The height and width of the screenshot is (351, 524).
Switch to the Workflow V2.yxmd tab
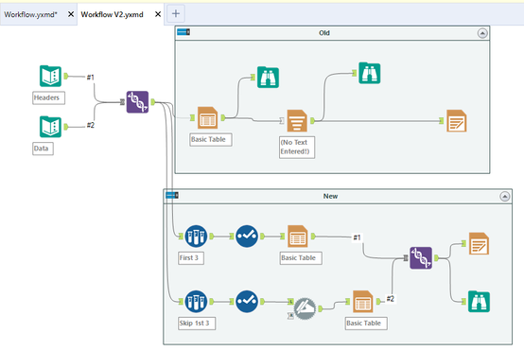coord(112,14)
